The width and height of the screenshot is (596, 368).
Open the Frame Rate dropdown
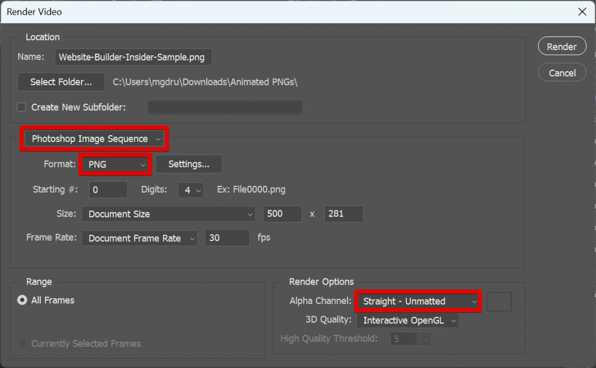pyautogui.click(x=139, y=238)
